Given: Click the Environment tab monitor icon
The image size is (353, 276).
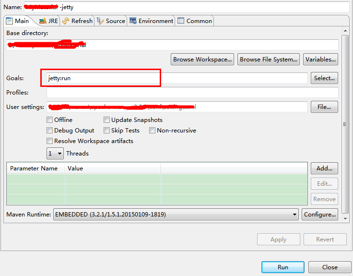Looking at the screenshot, I should coord(133,21).
